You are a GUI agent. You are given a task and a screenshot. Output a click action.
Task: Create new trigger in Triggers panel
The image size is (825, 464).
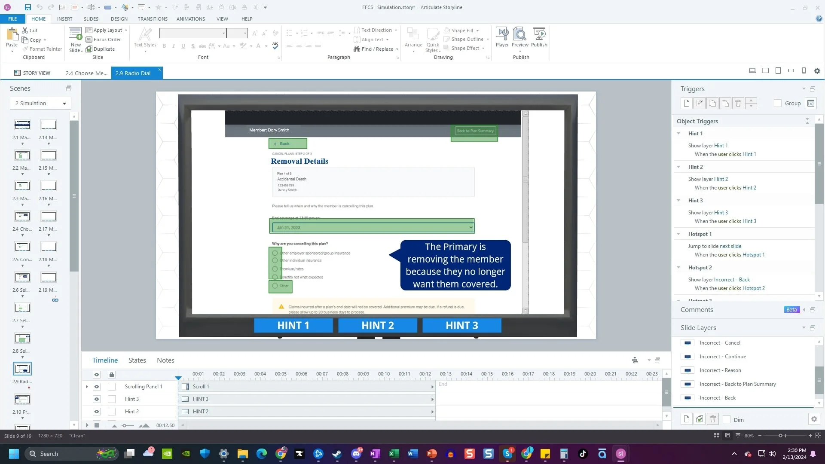click(x=686, y=103)
